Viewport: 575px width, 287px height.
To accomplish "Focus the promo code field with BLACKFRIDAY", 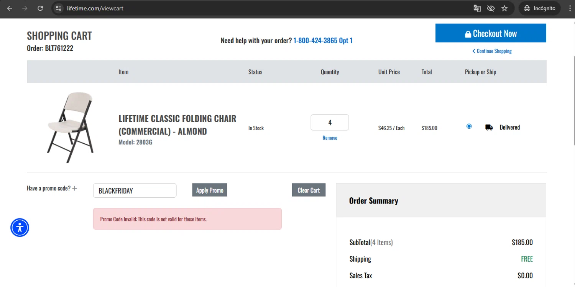I will coord(135,190).
